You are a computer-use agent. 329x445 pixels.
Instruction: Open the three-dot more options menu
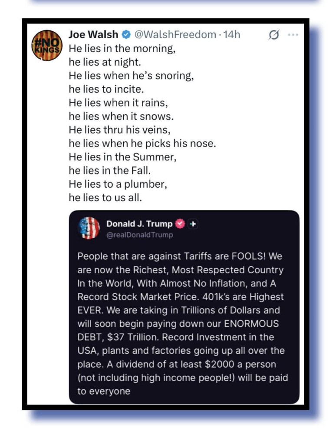click(x=293, y=35)
